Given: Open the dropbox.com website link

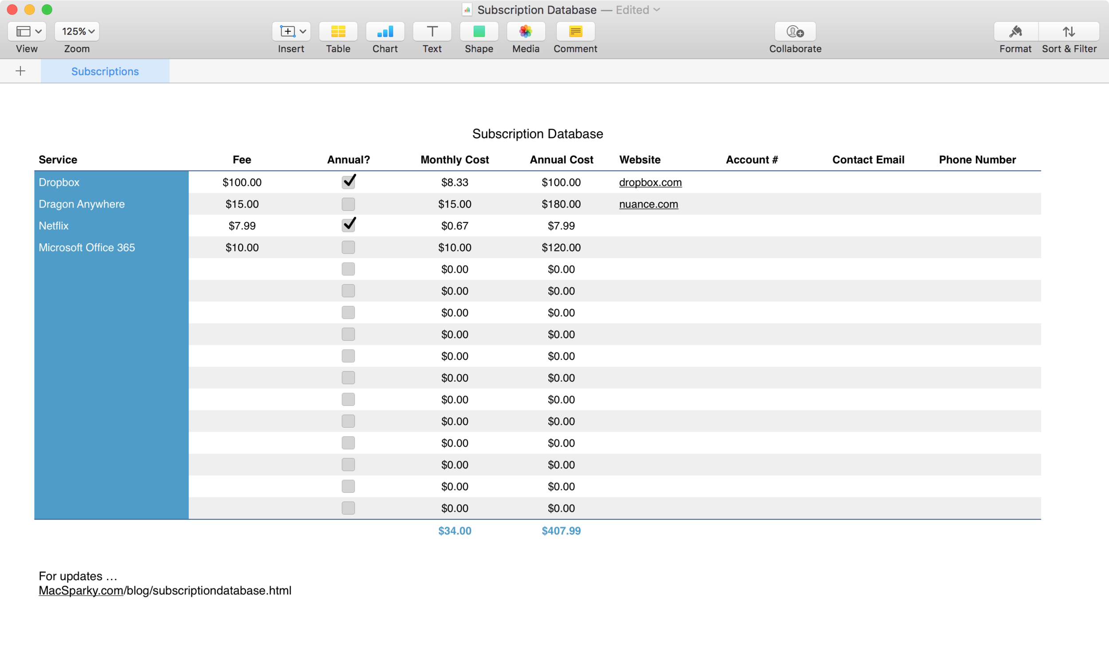Looking at the screenshot, I should 650,182.
